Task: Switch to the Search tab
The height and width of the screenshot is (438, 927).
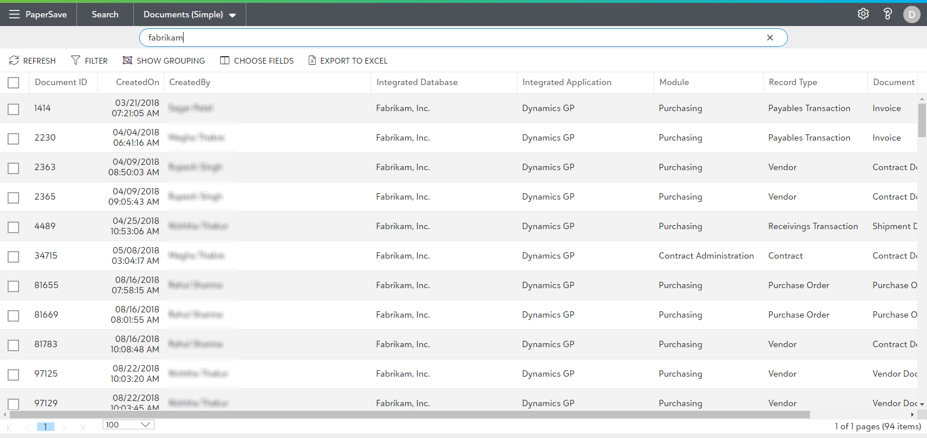Action: pyautogui.click(x=105, y=14)
